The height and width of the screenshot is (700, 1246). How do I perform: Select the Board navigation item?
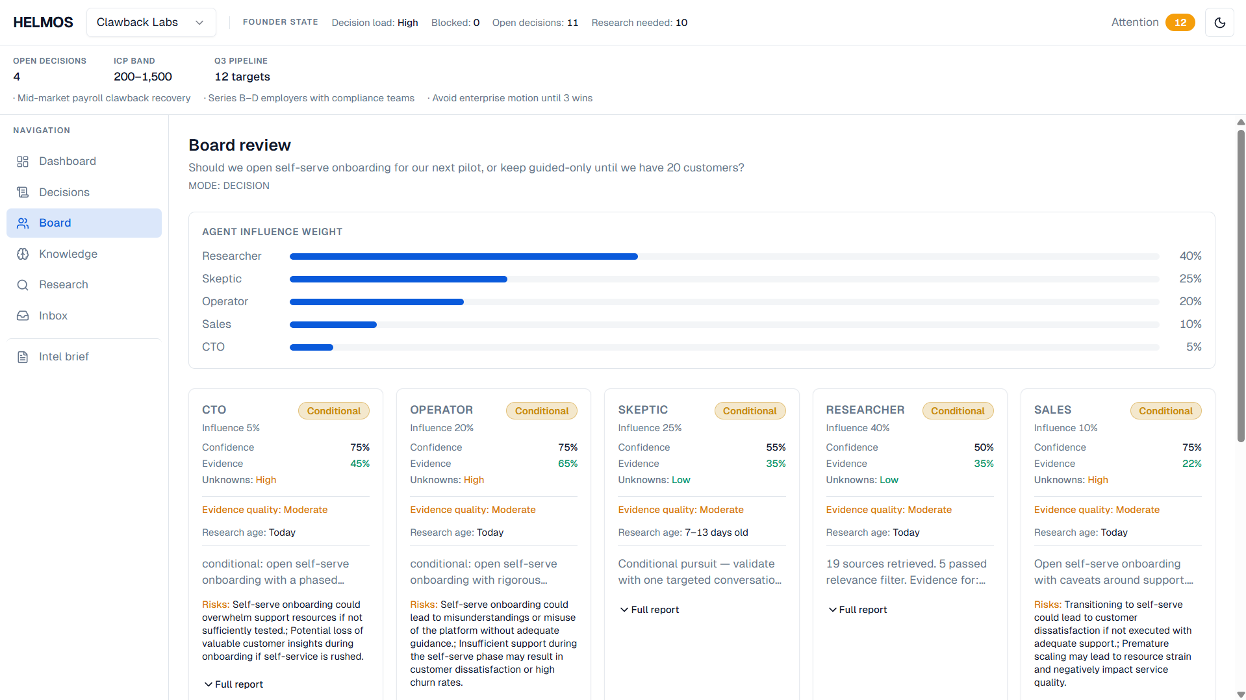pyautogui.click(x=84, y=223)
